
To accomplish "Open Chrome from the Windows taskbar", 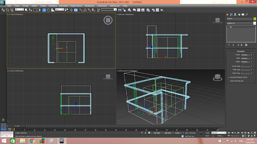I will (x=32, y=141).
